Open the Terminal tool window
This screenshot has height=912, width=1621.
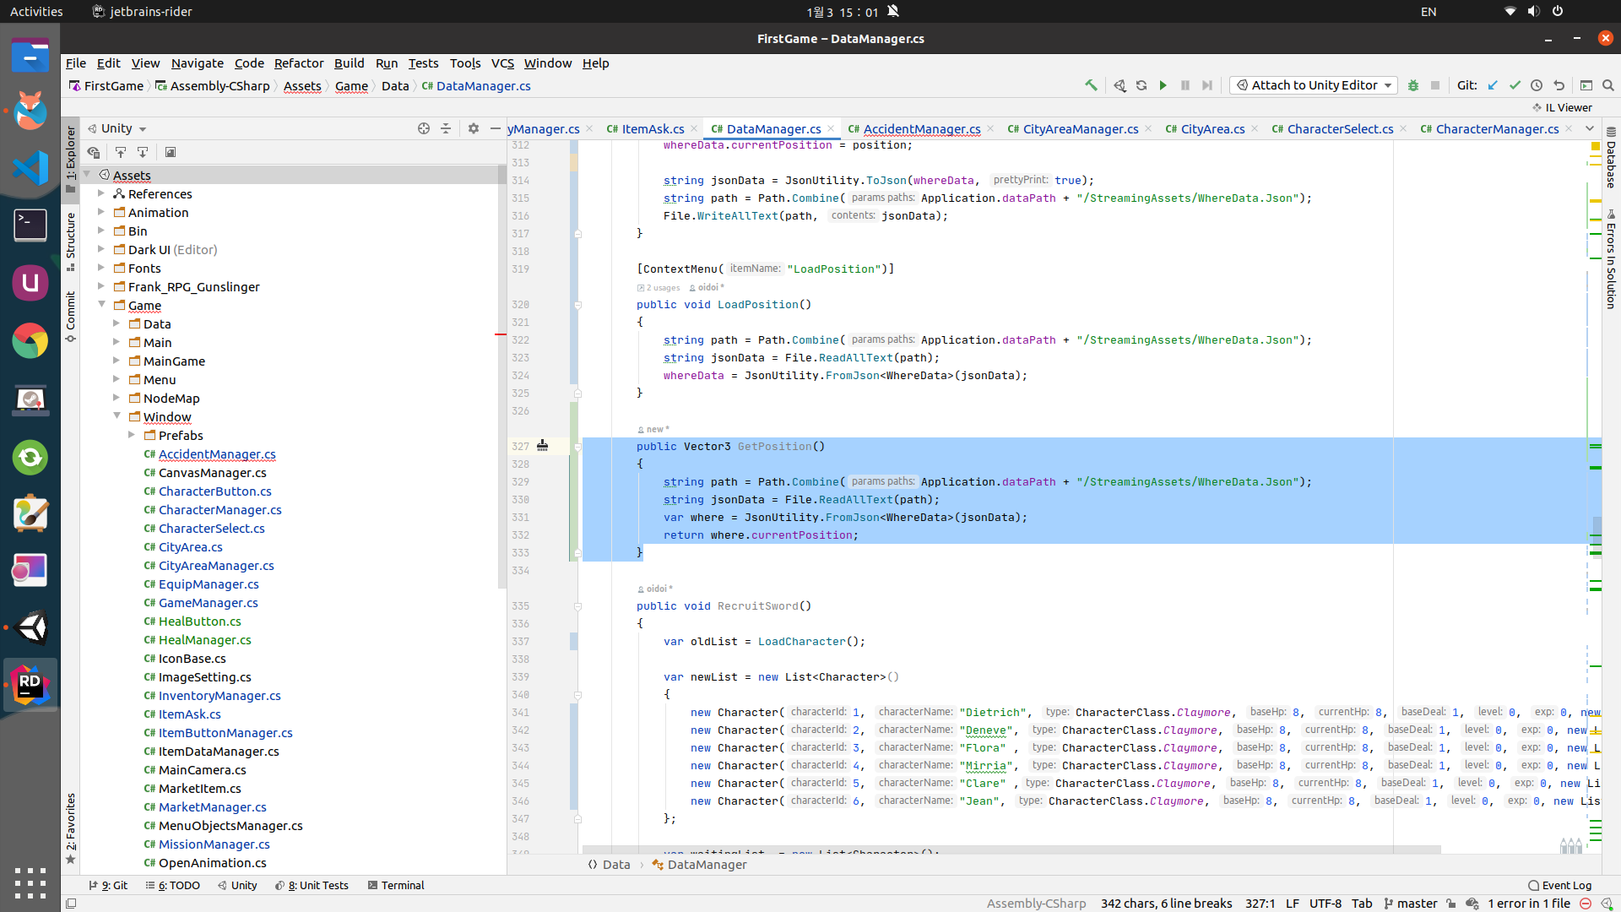point(396,885)
